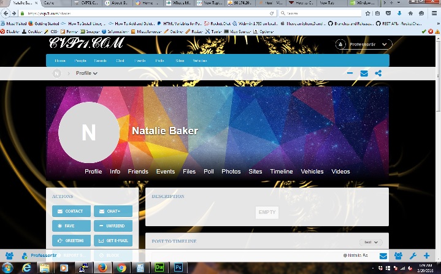This screenshot has height=274, width=441.
Task: Open the friends group icon at the far left of the bottom chat bar
Action: 9,256
